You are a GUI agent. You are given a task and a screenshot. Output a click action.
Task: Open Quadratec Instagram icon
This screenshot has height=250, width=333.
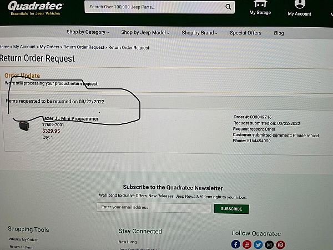click(x=269, y=245)
